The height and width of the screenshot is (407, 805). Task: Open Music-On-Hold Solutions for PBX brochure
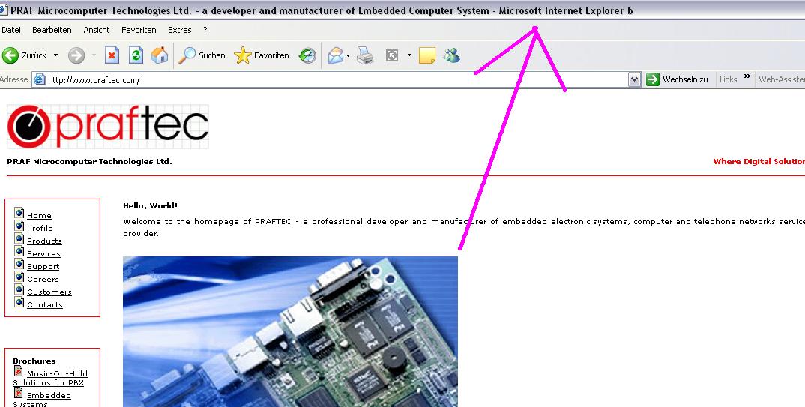coord(50,379)
